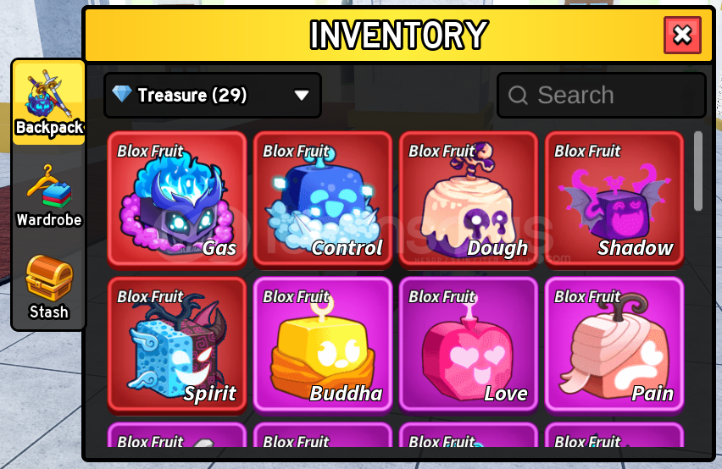Select the Spirit Blox Fruit
This screenshot has width=722, height=469.
177,345
